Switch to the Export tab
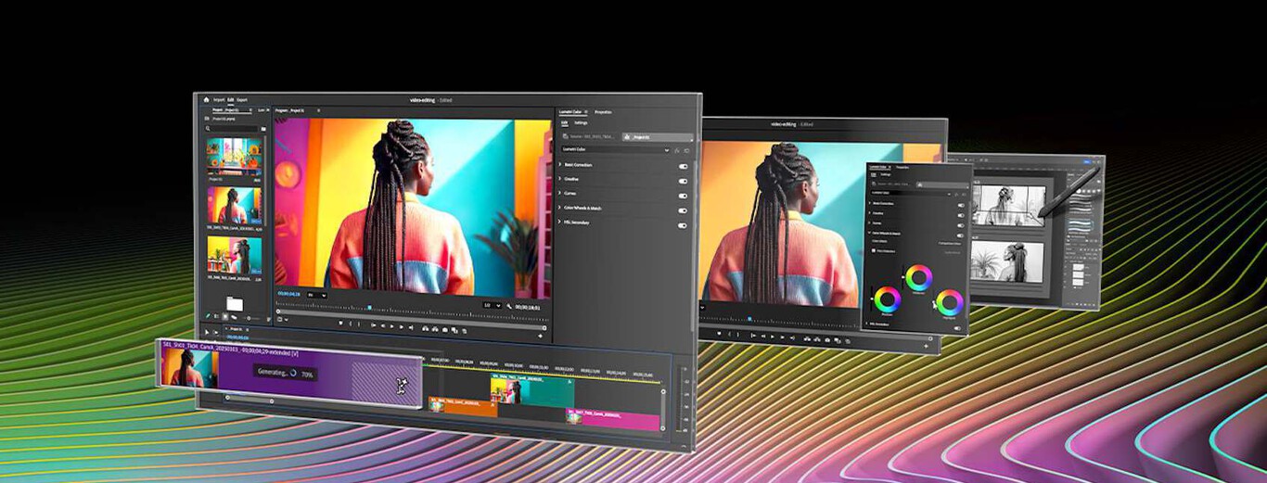This screenshot has height=483, width=1267. tap(242, 99)
